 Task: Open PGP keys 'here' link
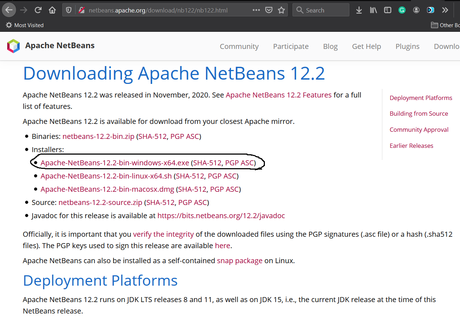pos(223,246)
